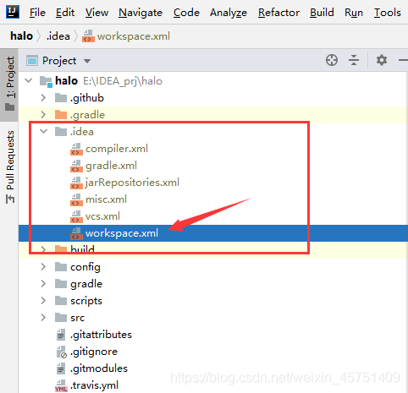
Task: Select workspace.xml in the tree
Action: [x=213, y=233]
